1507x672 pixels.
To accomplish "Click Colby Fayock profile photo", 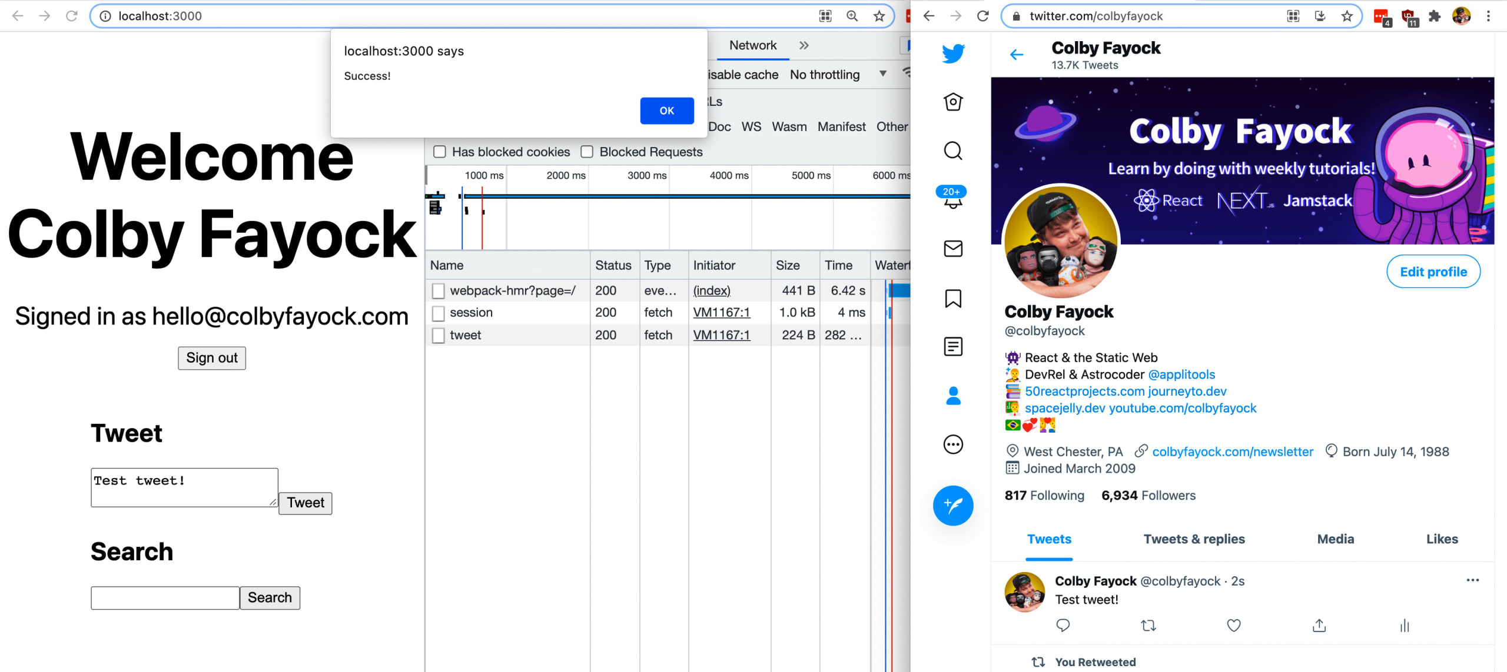I will [x=1061, y=242].
